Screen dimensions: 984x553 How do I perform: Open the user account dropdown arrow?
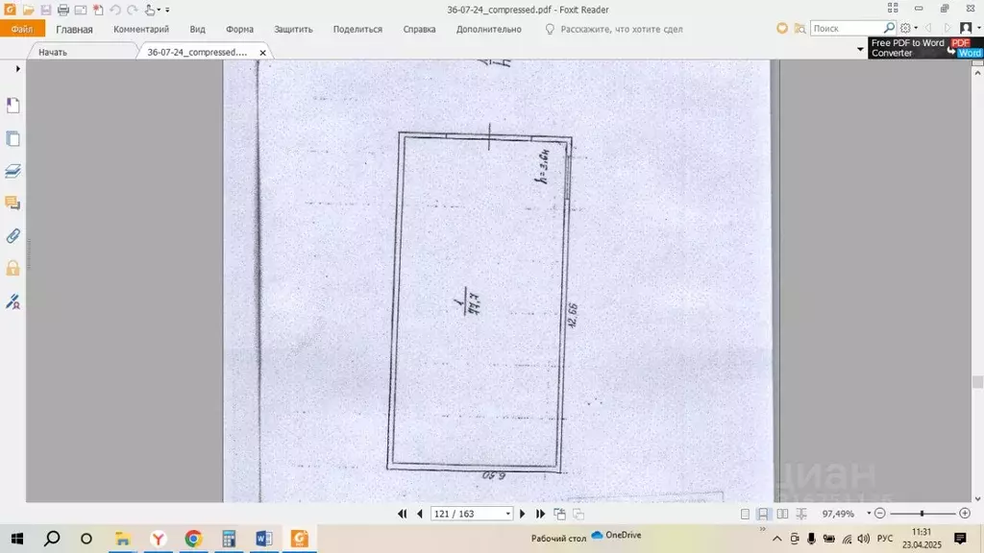pos(977,28)
